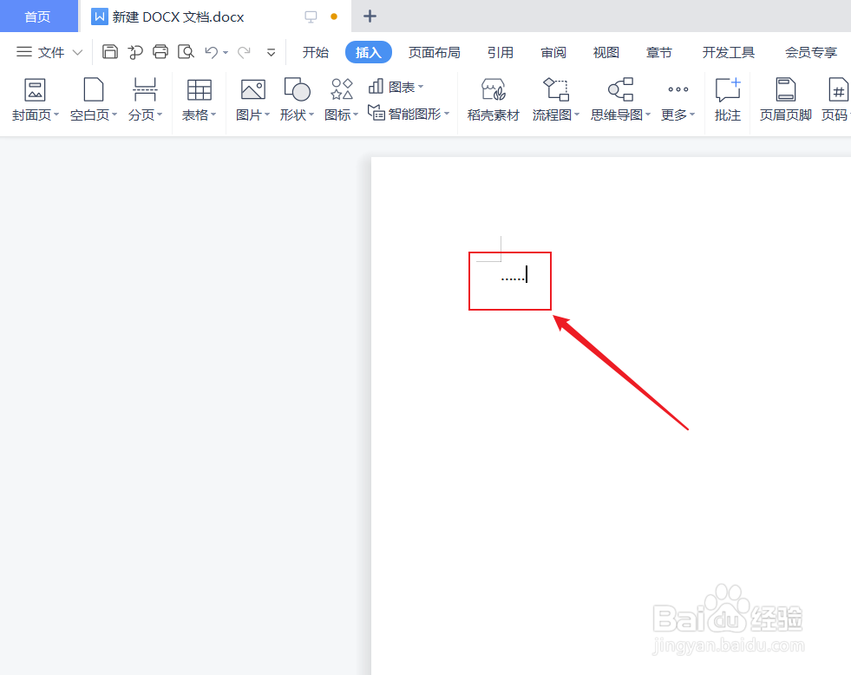The image size is (851, 675).
Task: Add a comment (批注)
Action: (x=727, y=98)
